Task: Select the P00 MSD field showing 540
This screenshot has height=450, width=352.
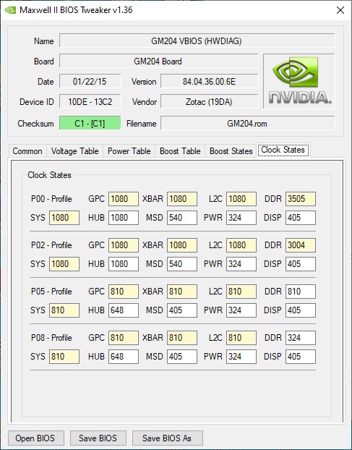Action: [182, 218]
